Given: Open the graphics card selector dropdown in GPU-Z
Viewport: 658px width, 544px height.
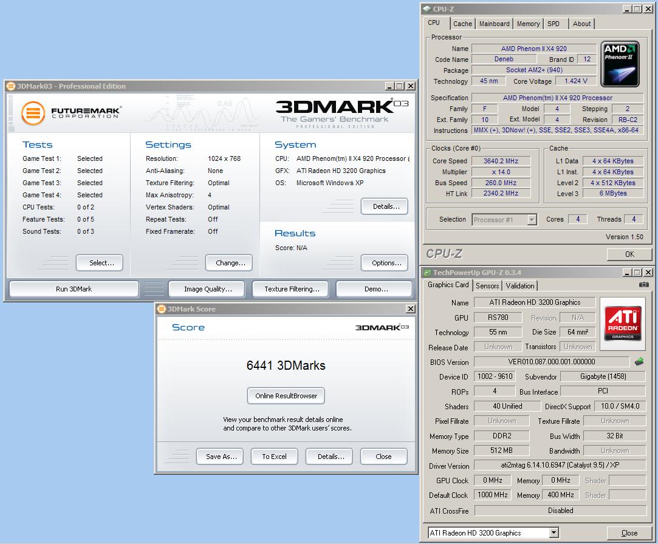Looking at the screenshot, I should pyautogui.click(x=554, y=532).
